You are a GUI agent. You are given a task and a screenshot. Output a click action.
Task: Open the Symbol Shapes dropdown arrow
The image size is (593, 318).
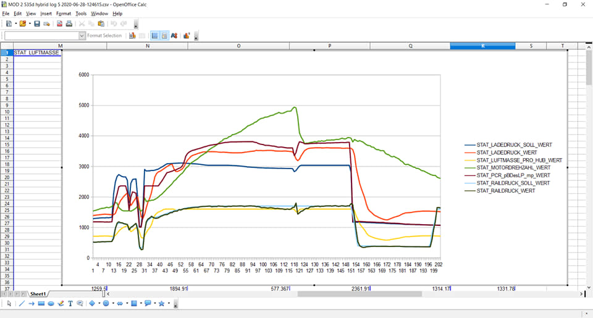point(113,303)
